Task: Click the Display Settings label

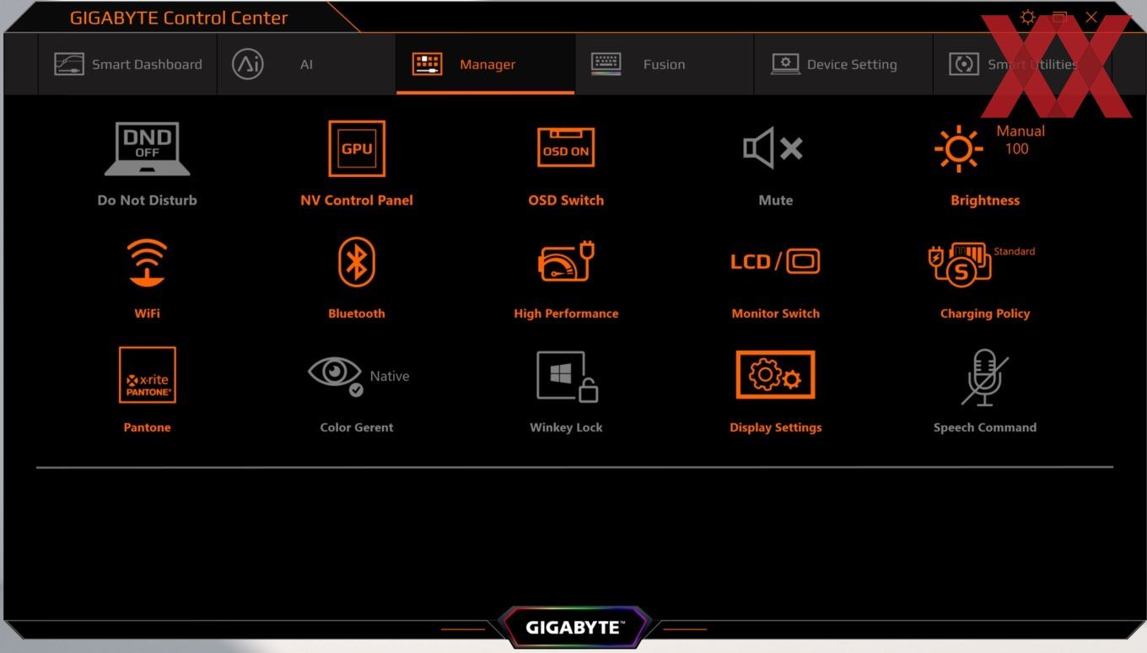Action: [x=775, y=427]
